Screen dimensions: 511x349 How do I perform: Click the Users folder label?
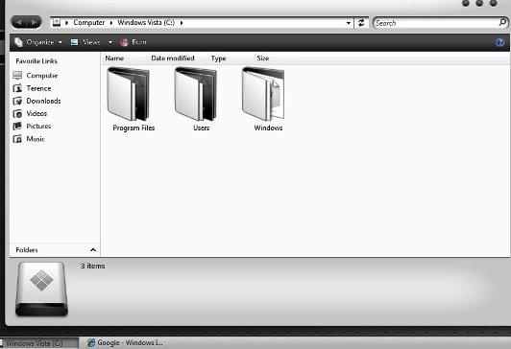pos(201,128)
